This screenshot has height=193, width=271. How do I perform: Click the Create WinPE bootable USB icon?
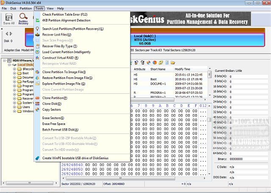[38, 158]
